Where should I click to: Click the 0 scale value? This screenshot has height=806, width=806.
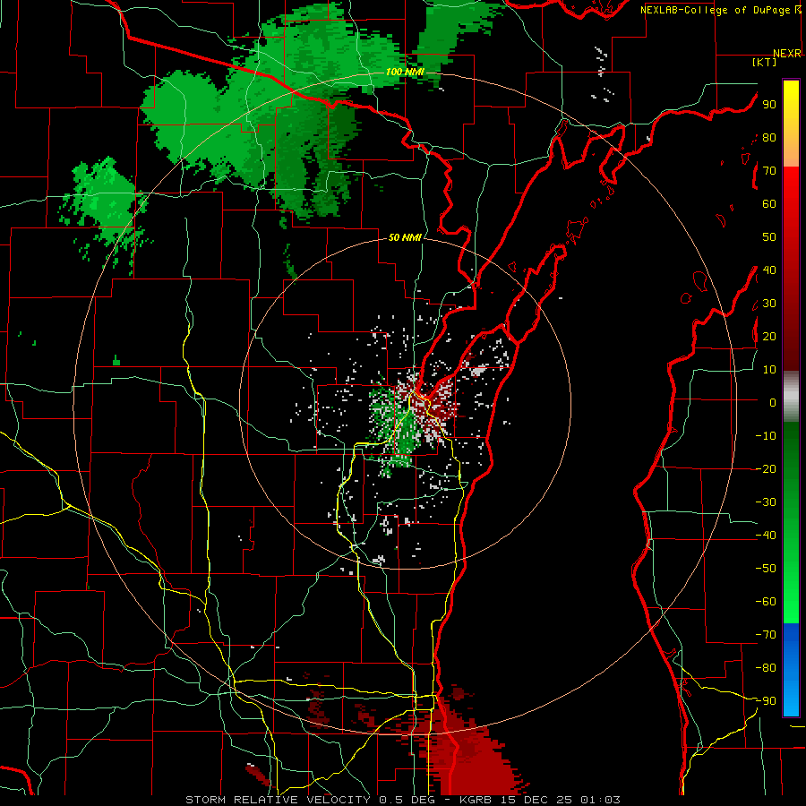coord(773,403)
